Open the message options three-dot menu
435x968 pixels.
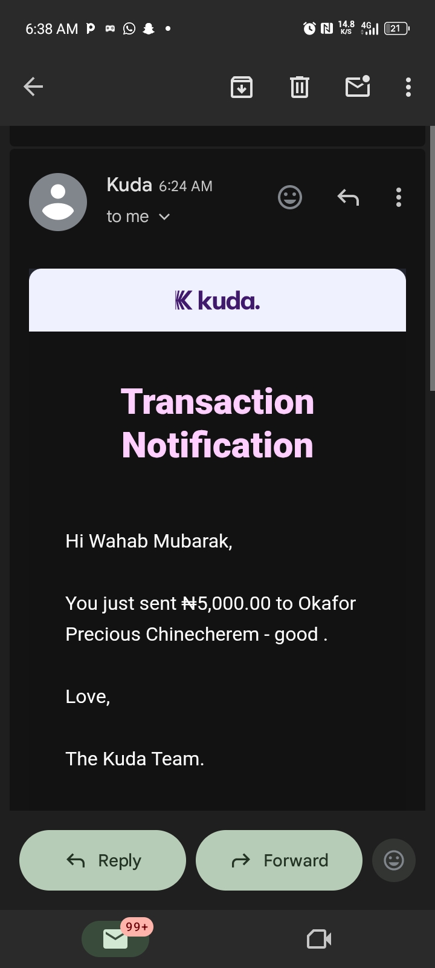click(x=399, y=197)
